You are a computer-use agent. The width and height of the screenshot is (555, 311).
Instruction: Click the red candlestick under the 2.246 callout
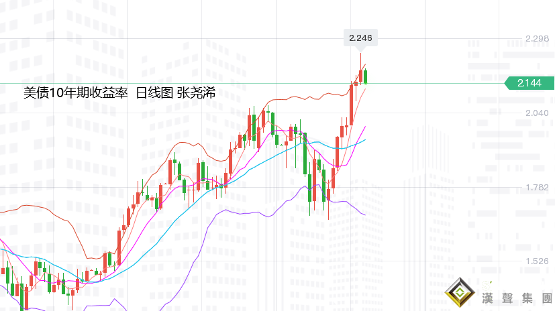point(360,75)
